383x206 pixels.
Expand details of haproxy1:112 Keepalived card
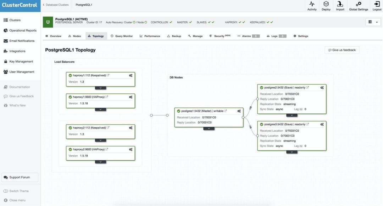[100, 88]
